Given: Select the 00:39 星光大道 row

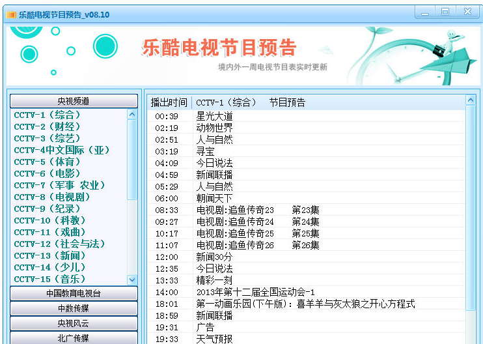Looking at the screenshot, I should 306,116.
